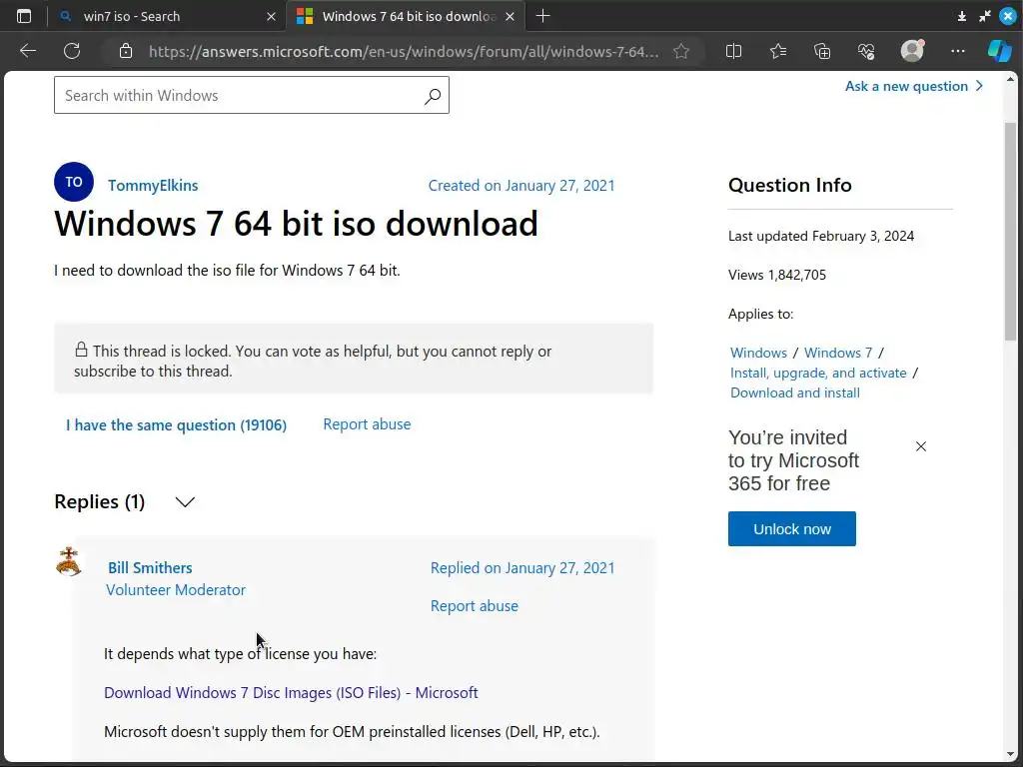Reload the page with refresh icon

[72, 51]
